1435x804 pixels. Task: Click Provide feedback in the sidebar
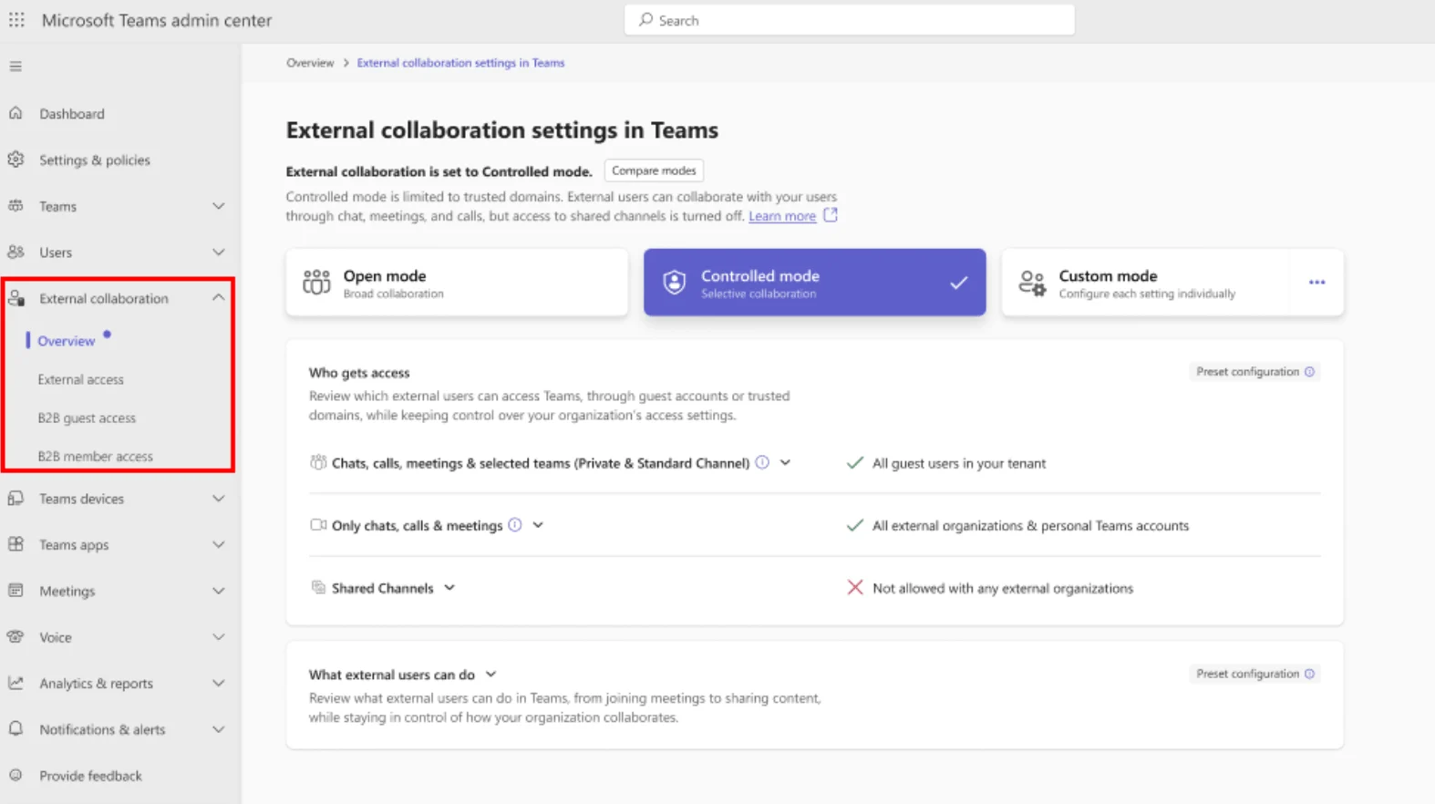[x=90, y=776]
